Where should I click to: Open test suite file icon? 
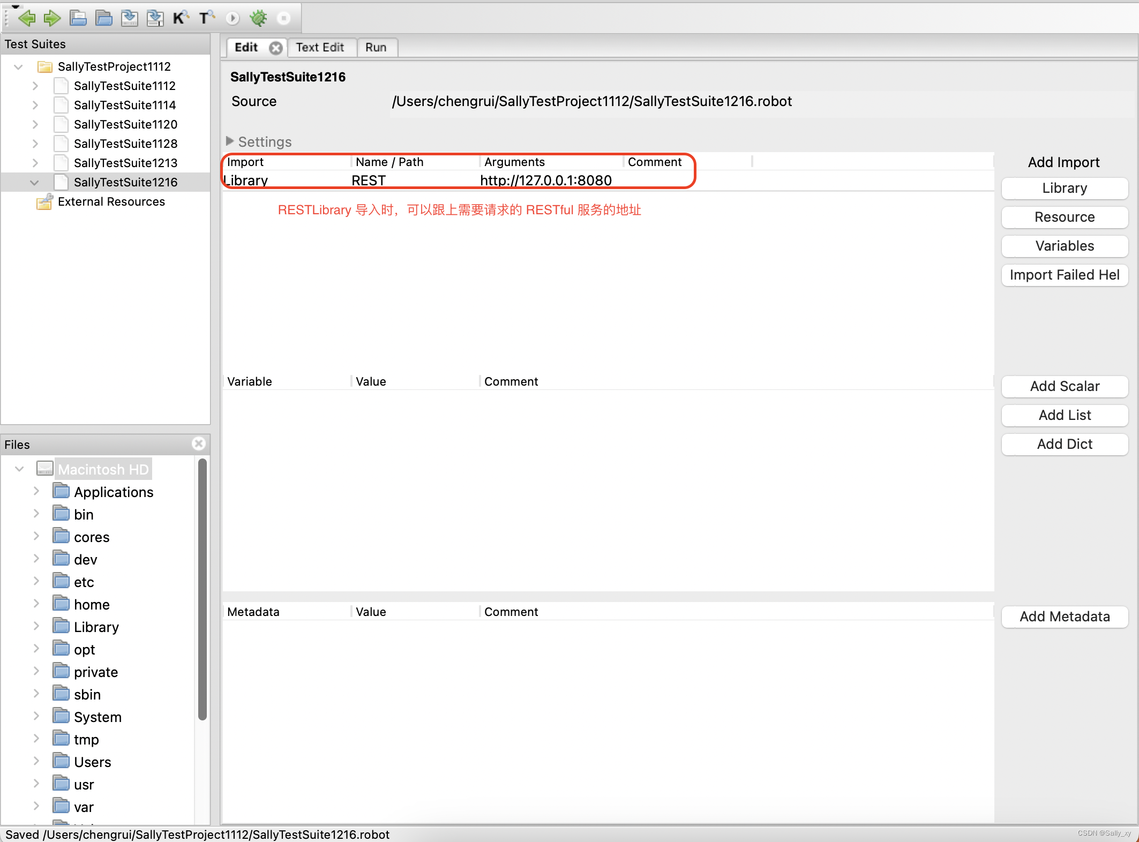[78, 18]
